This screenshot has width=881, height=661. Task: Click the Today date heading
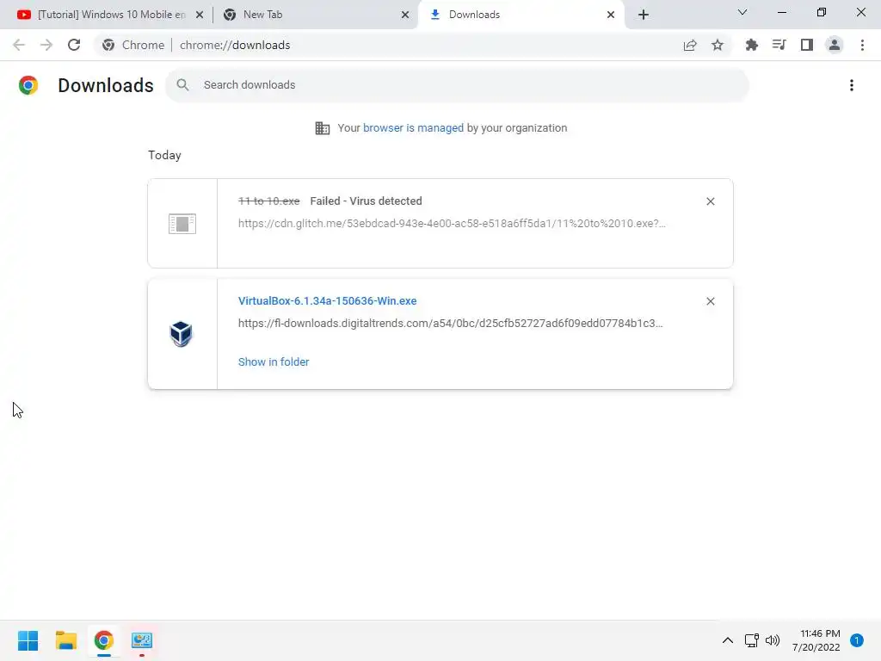pos(164,155)
